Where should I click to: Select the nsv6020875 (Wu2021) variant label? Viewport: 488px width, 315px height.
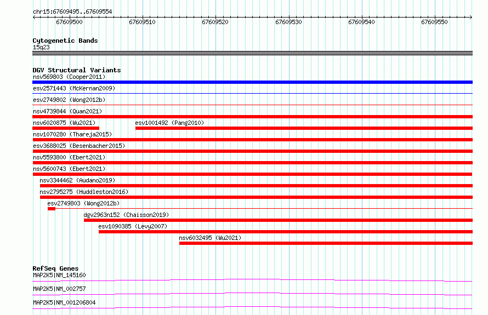[64, 123]
